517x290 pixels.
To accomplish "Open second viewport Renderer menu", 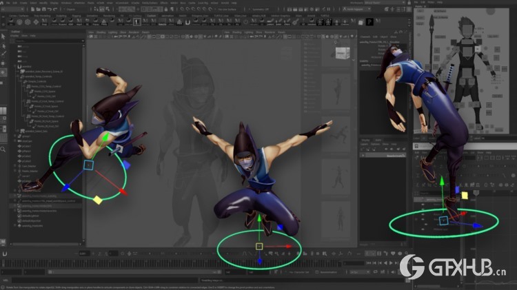I will (x=270, y=32).
